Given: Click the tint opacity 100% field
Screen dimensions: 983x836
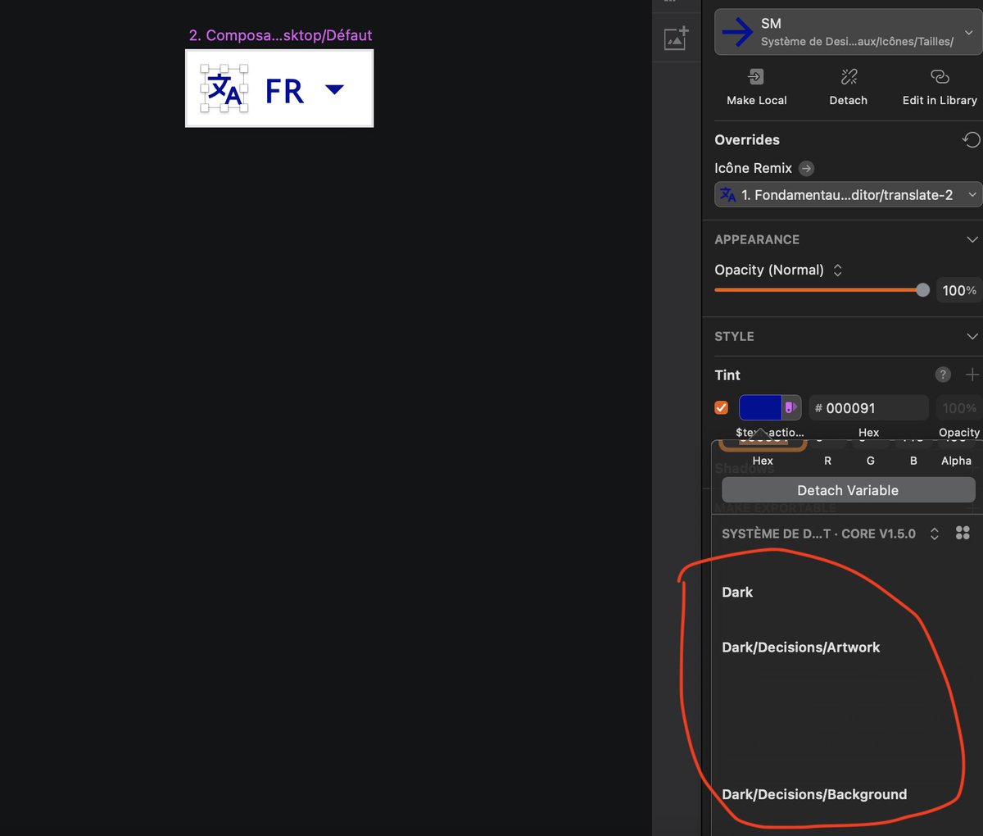Looking at the screenshot, I should (958, 407).
